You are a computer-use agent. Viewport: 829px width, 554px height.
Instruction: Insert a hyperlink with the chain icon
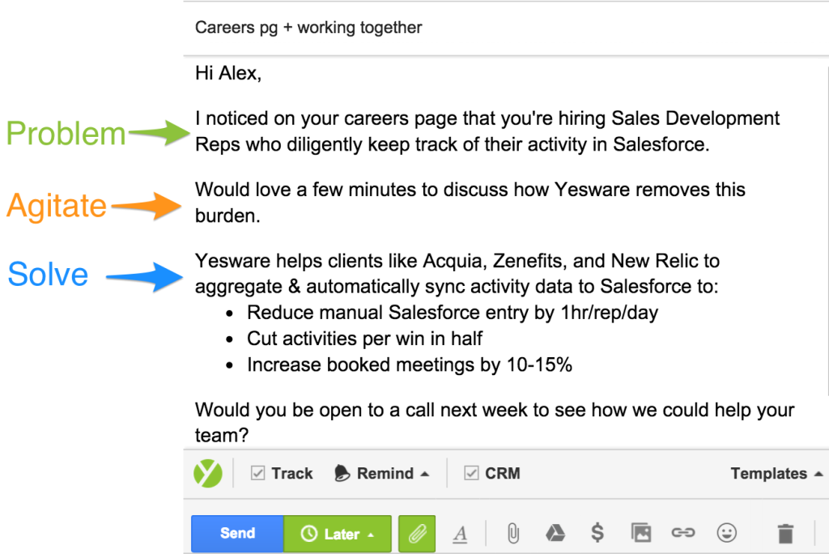(684, 533)
